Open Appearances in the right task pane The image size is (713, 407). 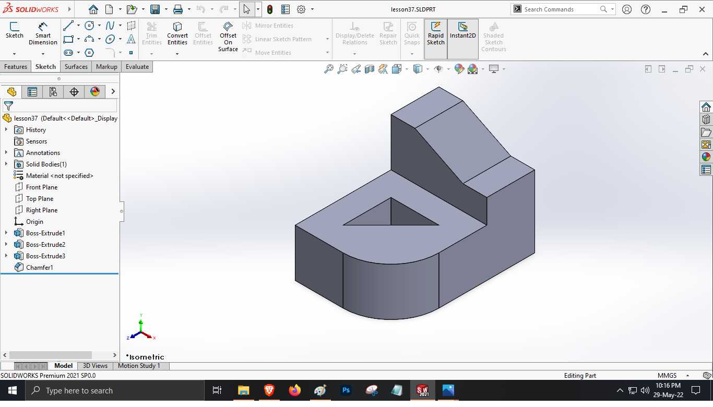point(706,157)
